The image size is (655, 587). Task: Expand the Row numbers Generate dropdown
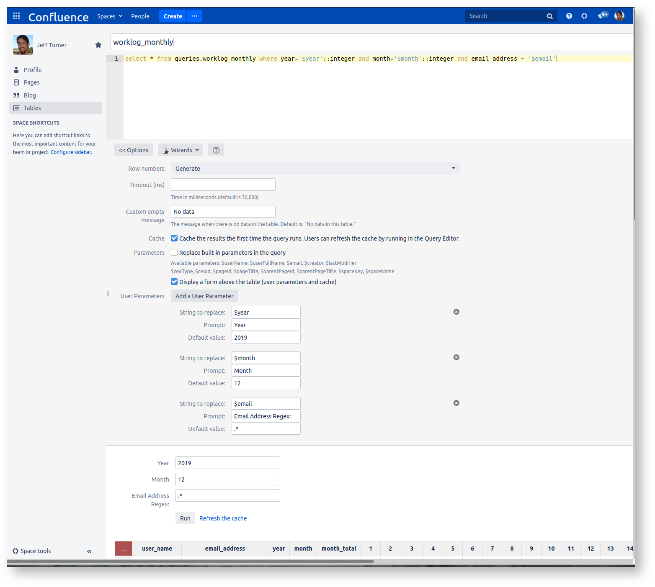tap(315, 169)
